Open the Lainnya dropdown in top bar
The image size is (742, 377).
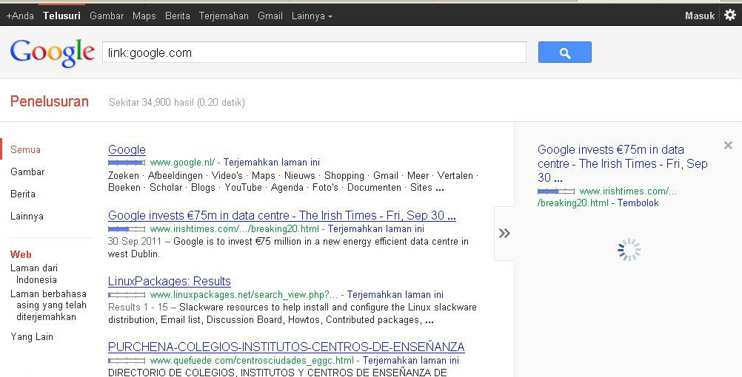tap(312, 16)
